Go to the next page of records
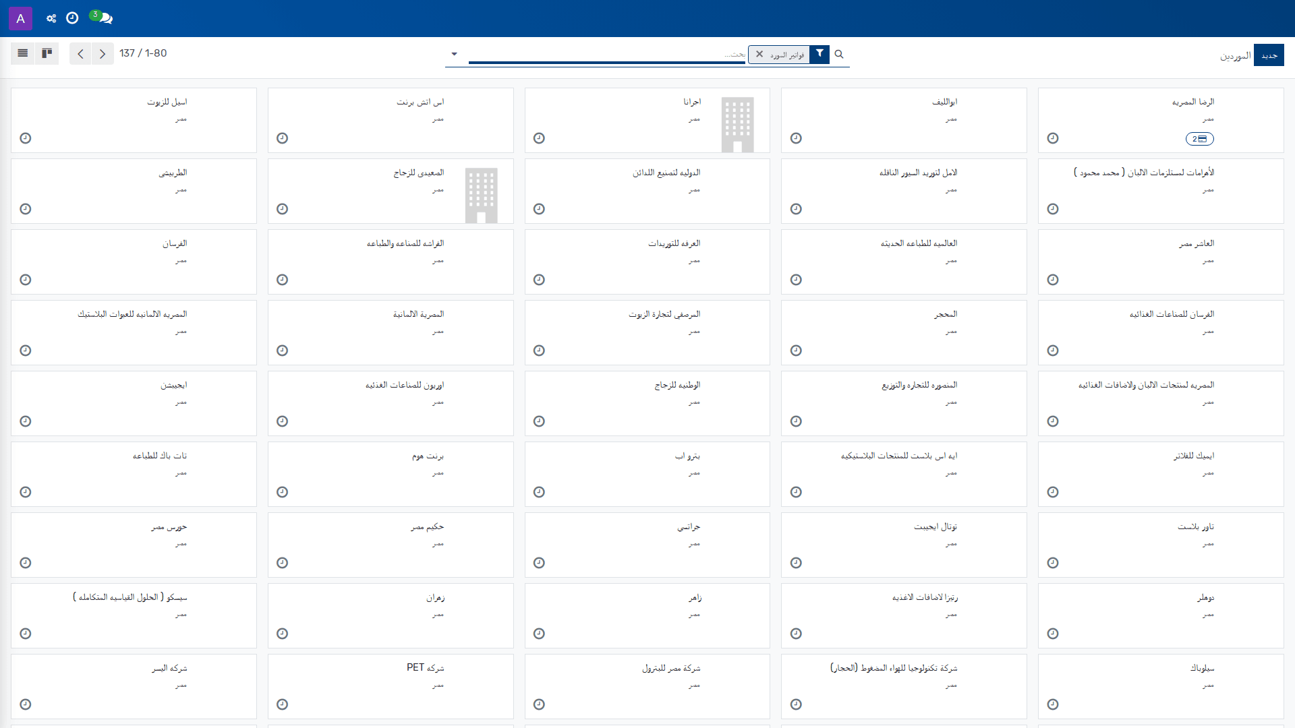The height and width of the screenshot is (728, 1295). click(103, 53)
